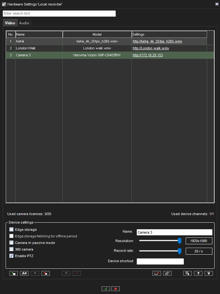Click the Record rate slider handle
Image resolution: width=220 pixels, height=294 pixels.
coord(180,251)
